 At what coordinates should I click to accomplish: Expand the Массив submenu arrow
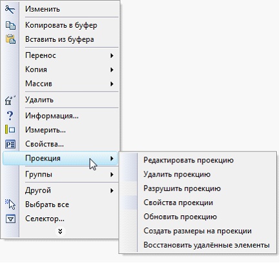112,84
